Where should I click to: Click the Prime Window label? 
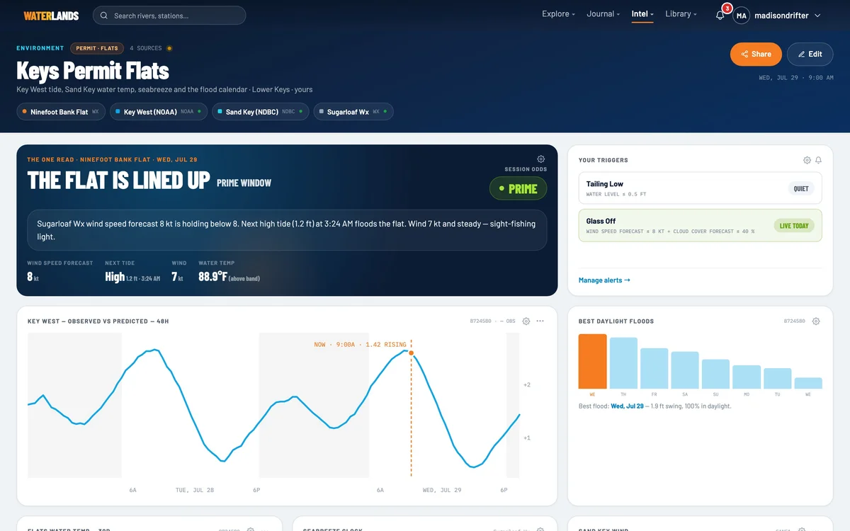244,183
